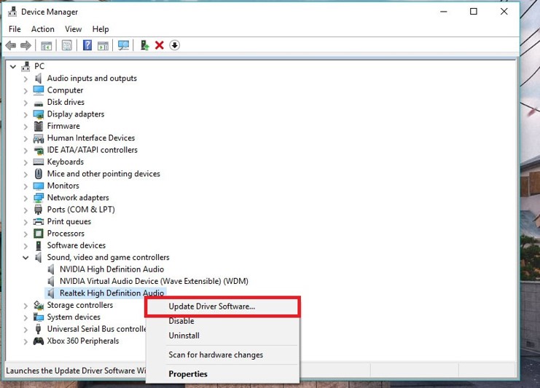Click Scan for hardware changes monitor icon
Viewport: 540px width, 388px height.
(x=123, y=45)
